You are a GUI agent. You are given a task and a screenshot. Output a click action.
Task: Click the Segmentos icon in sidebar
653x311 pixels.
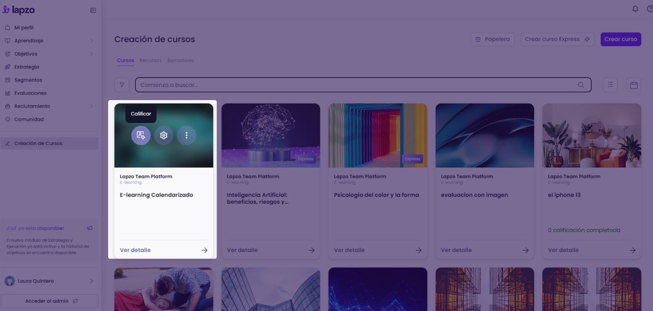click(x=8, y=80)
